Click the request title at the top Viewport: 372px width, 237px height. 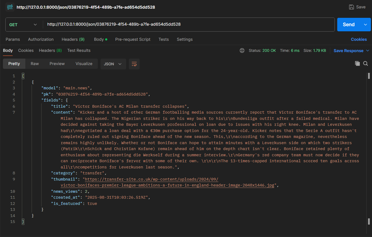(x=86, y=7)
